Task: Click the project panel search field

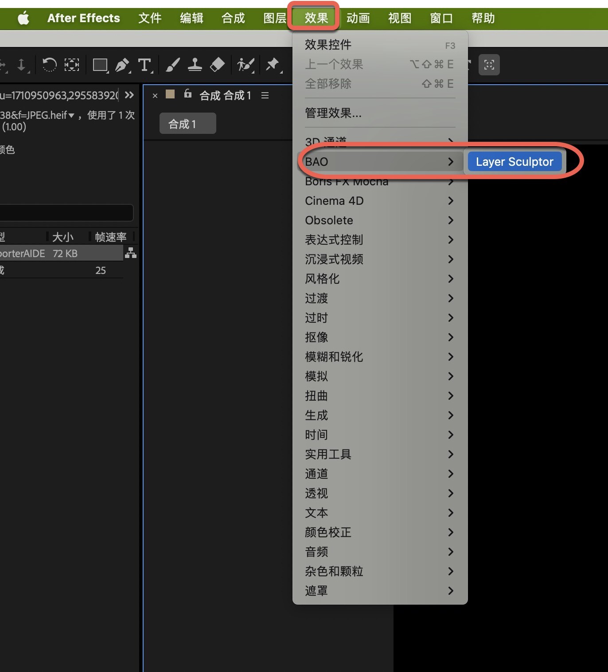Action: 66,213
